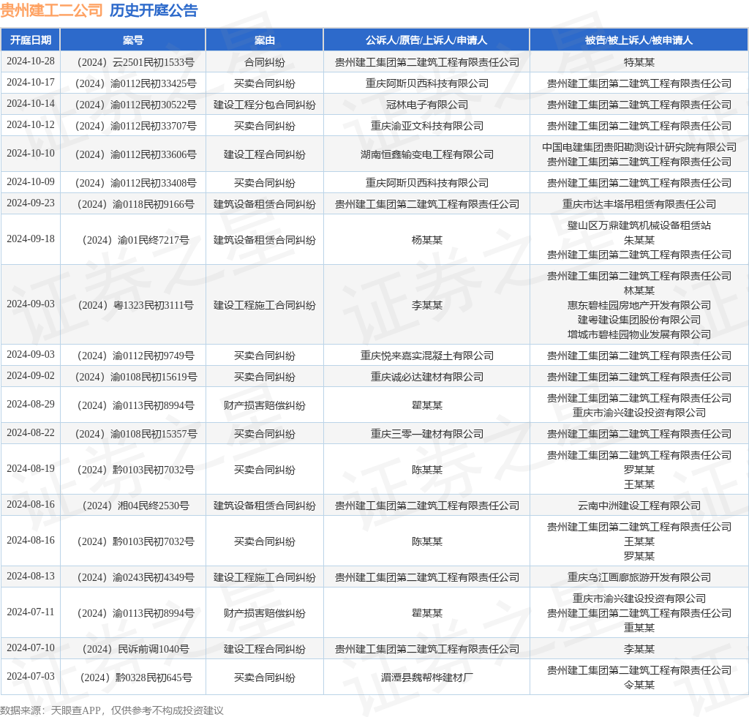Select case number 渝0112民初33606号

135,154
